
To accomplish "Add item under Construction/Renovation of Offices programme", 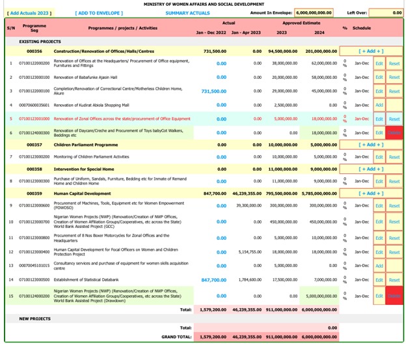I will coord(371,51).
